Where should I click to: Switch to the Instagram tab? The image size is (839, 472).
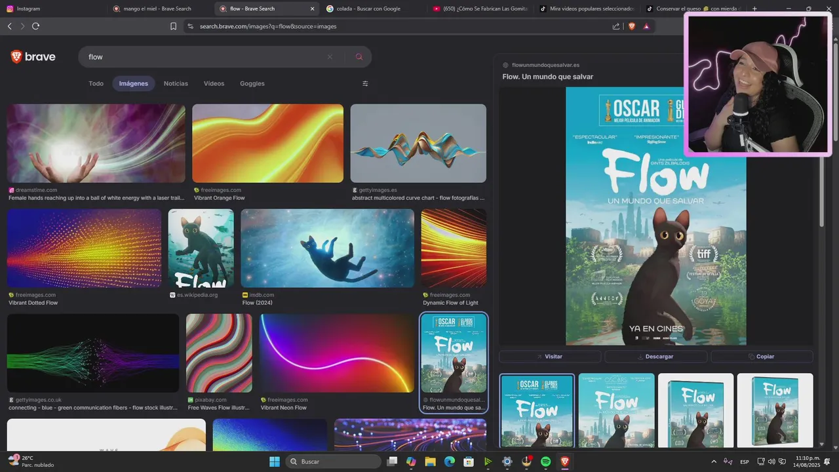54,9
